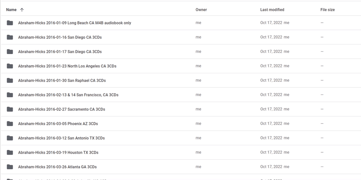361x180 pixels.
Task: Click the File size column header
Action: (x=327, y=10)
